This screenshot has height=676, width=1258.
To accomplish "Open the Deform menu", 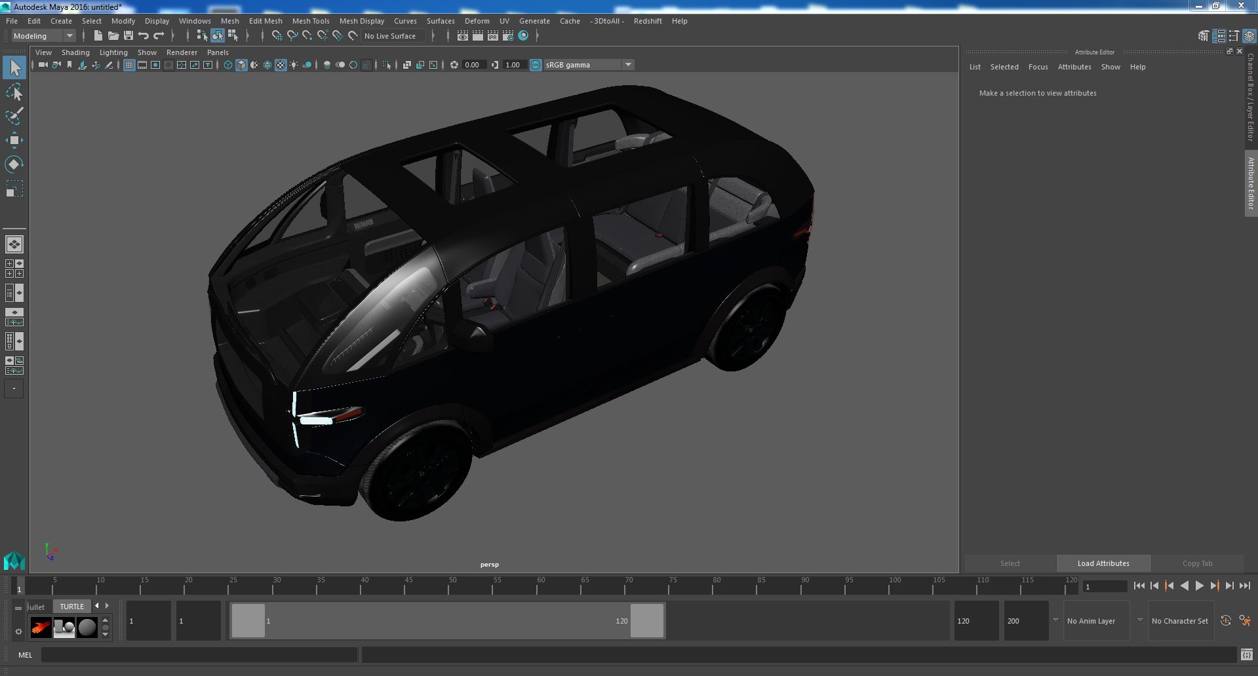I will pyautogui.click(x=477, y=21).
